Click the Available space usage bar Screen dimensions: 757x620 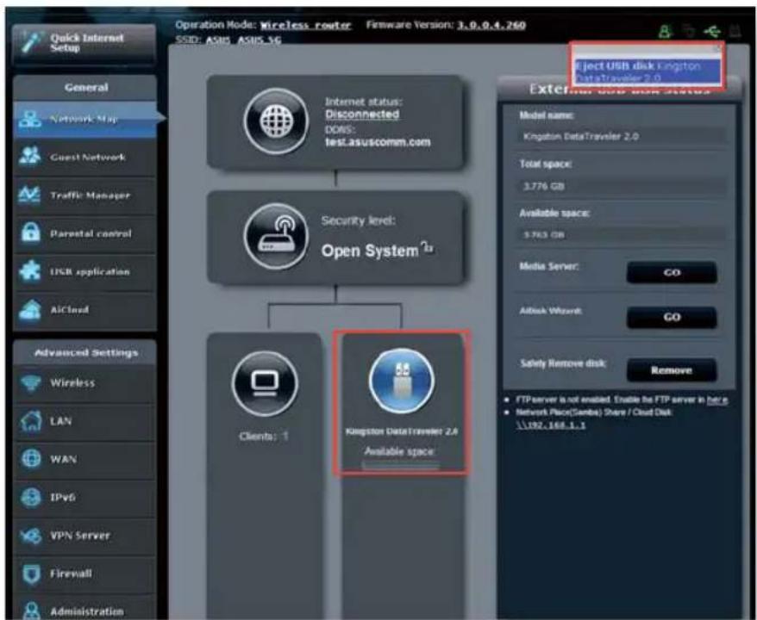pos(401,466)
